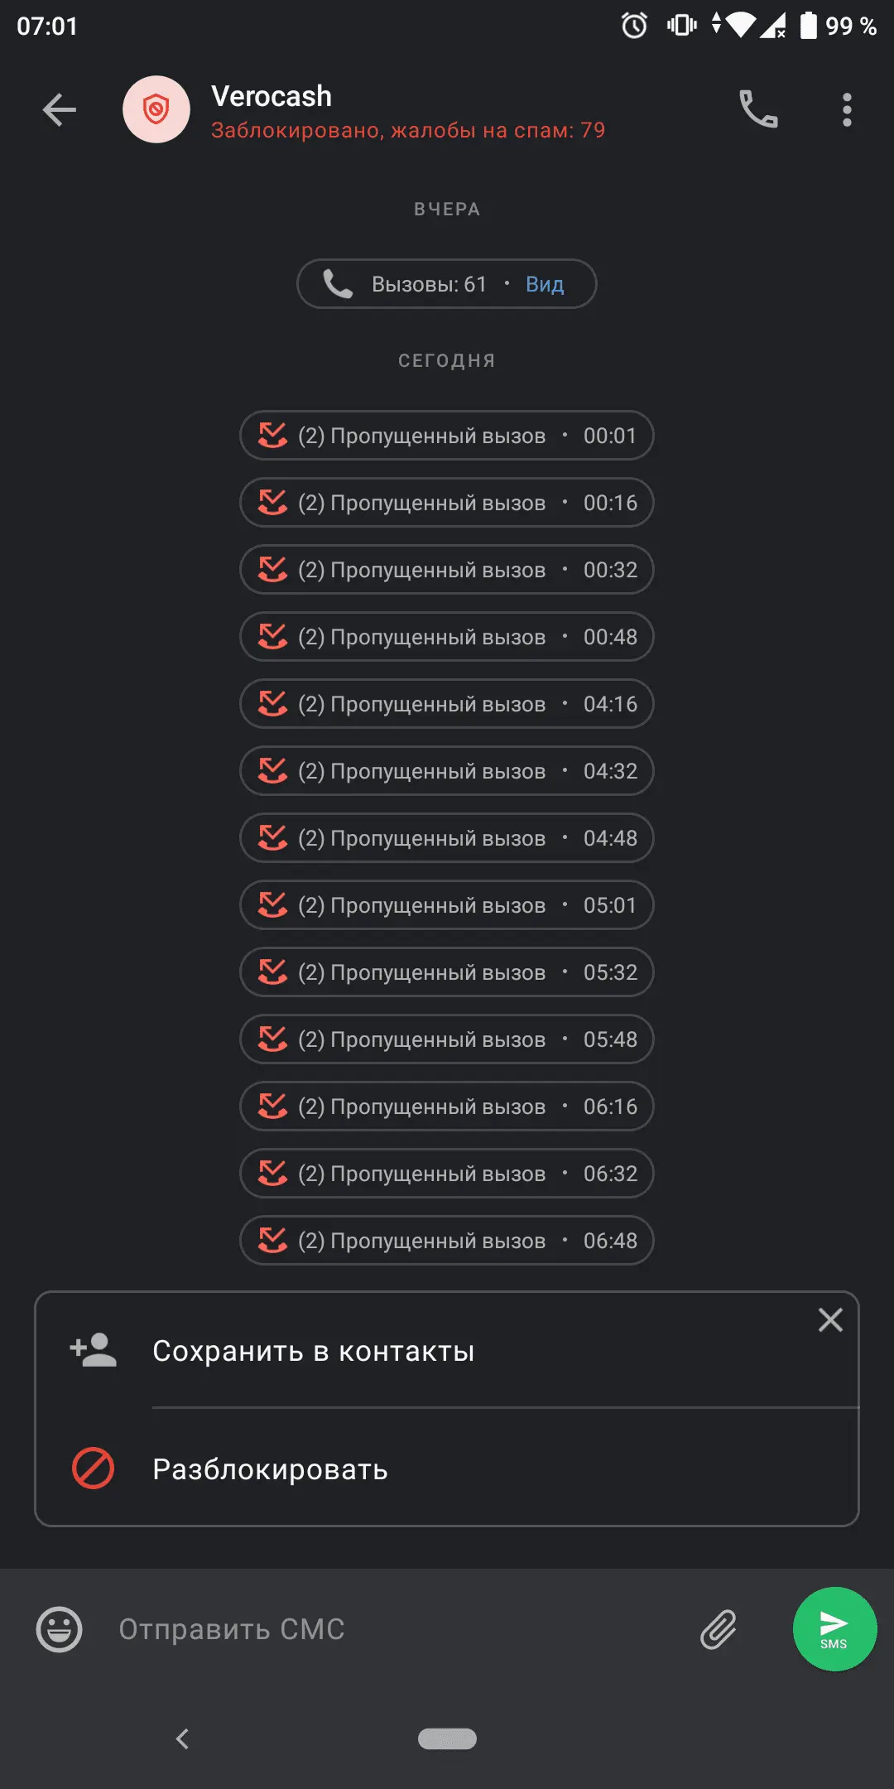
Task: Choose 'Сохранить в контакты' option
Action: [313, 1351]
